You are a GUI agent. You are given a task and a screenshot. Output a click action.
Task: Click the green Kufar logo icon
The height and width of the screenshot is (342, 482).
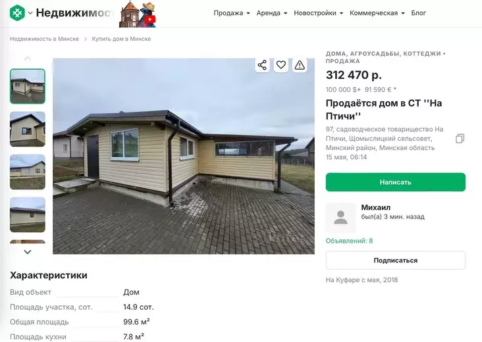17,13
